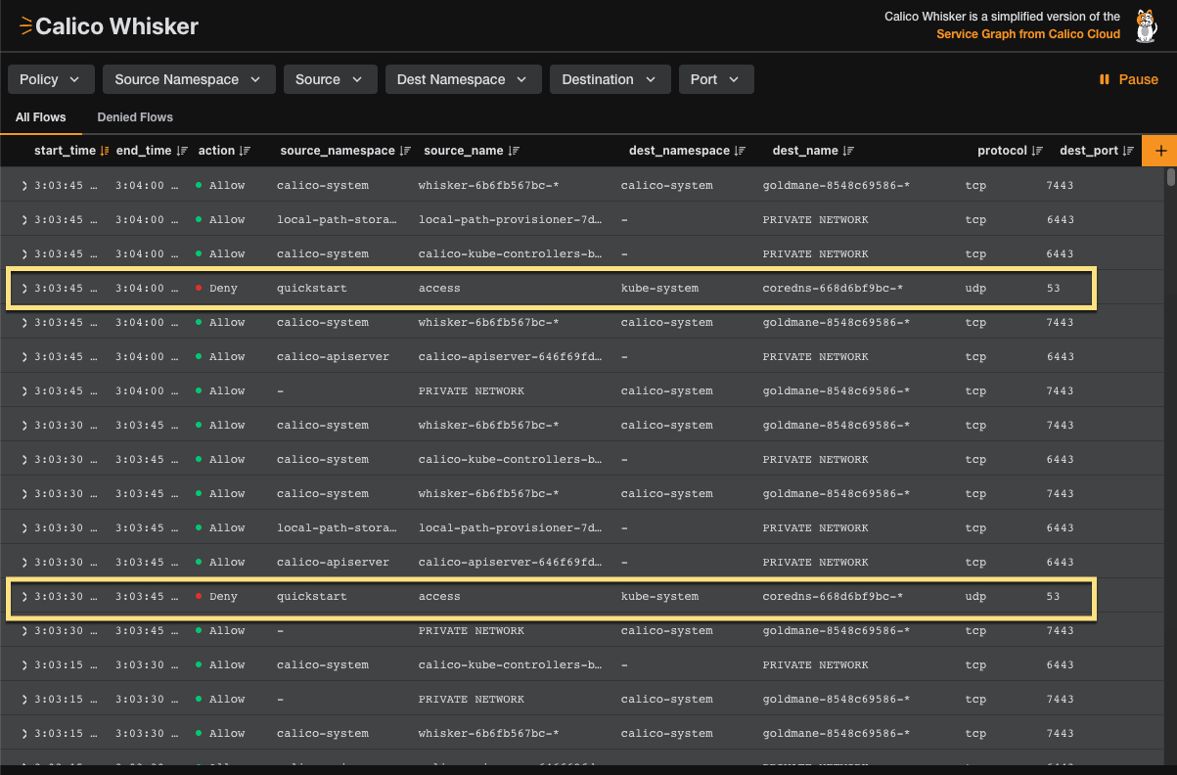Viewport: 1177px width, 775px height.
Task: Sort by action column icon
Action: point(245,151)
